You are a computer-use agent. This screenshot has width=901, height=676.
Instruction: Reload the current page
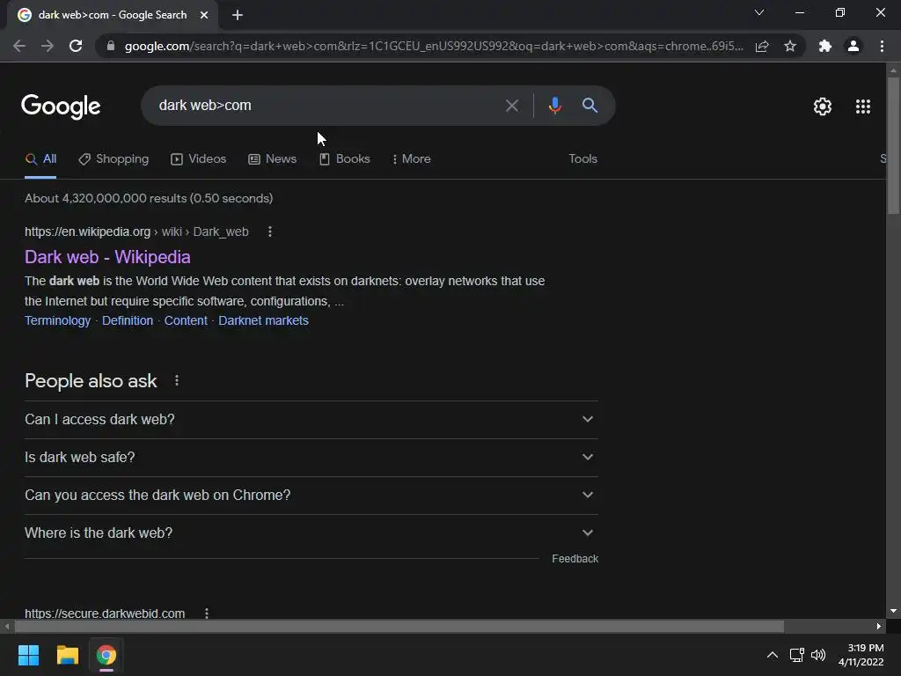click(x=76, y=46)
